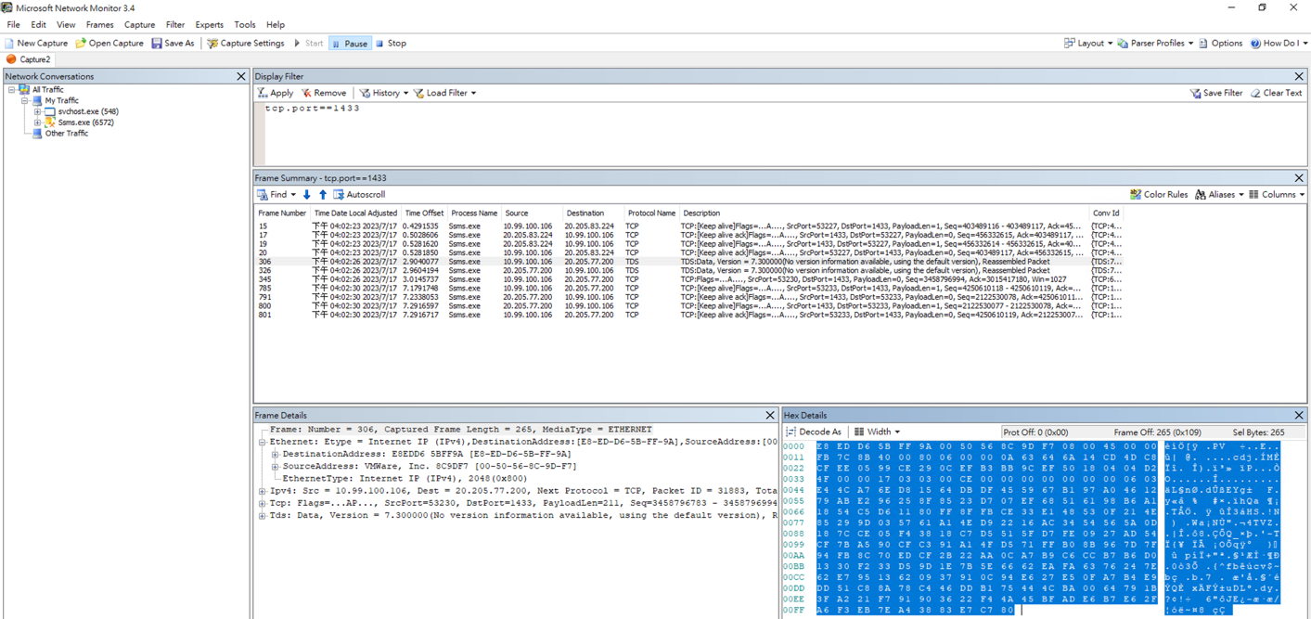Viewport: 1311px width, 619px height.
Task: Open the Find dropdown in Frame Summary
Action: point(276,195)
